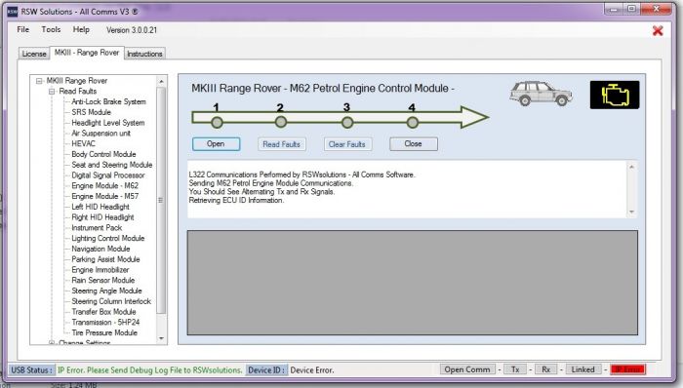Click the red IP Error status indicator
683x388 pixels.
tap(627, 369)
